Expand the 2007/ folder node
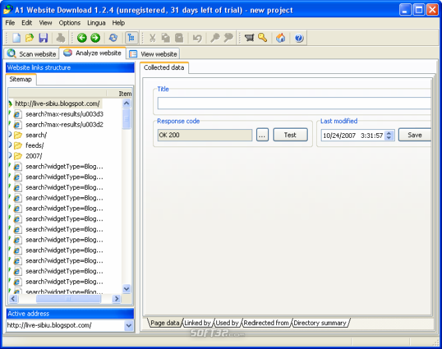 click(10, 156)
